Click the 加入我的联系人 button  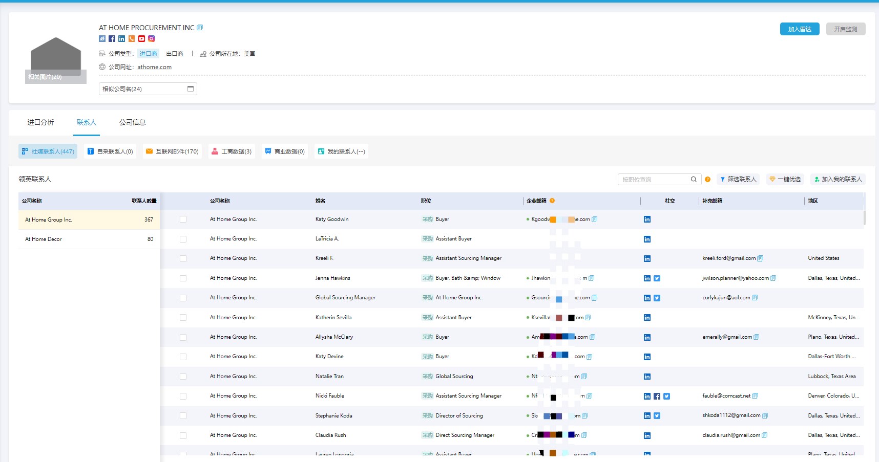(838, 180)
